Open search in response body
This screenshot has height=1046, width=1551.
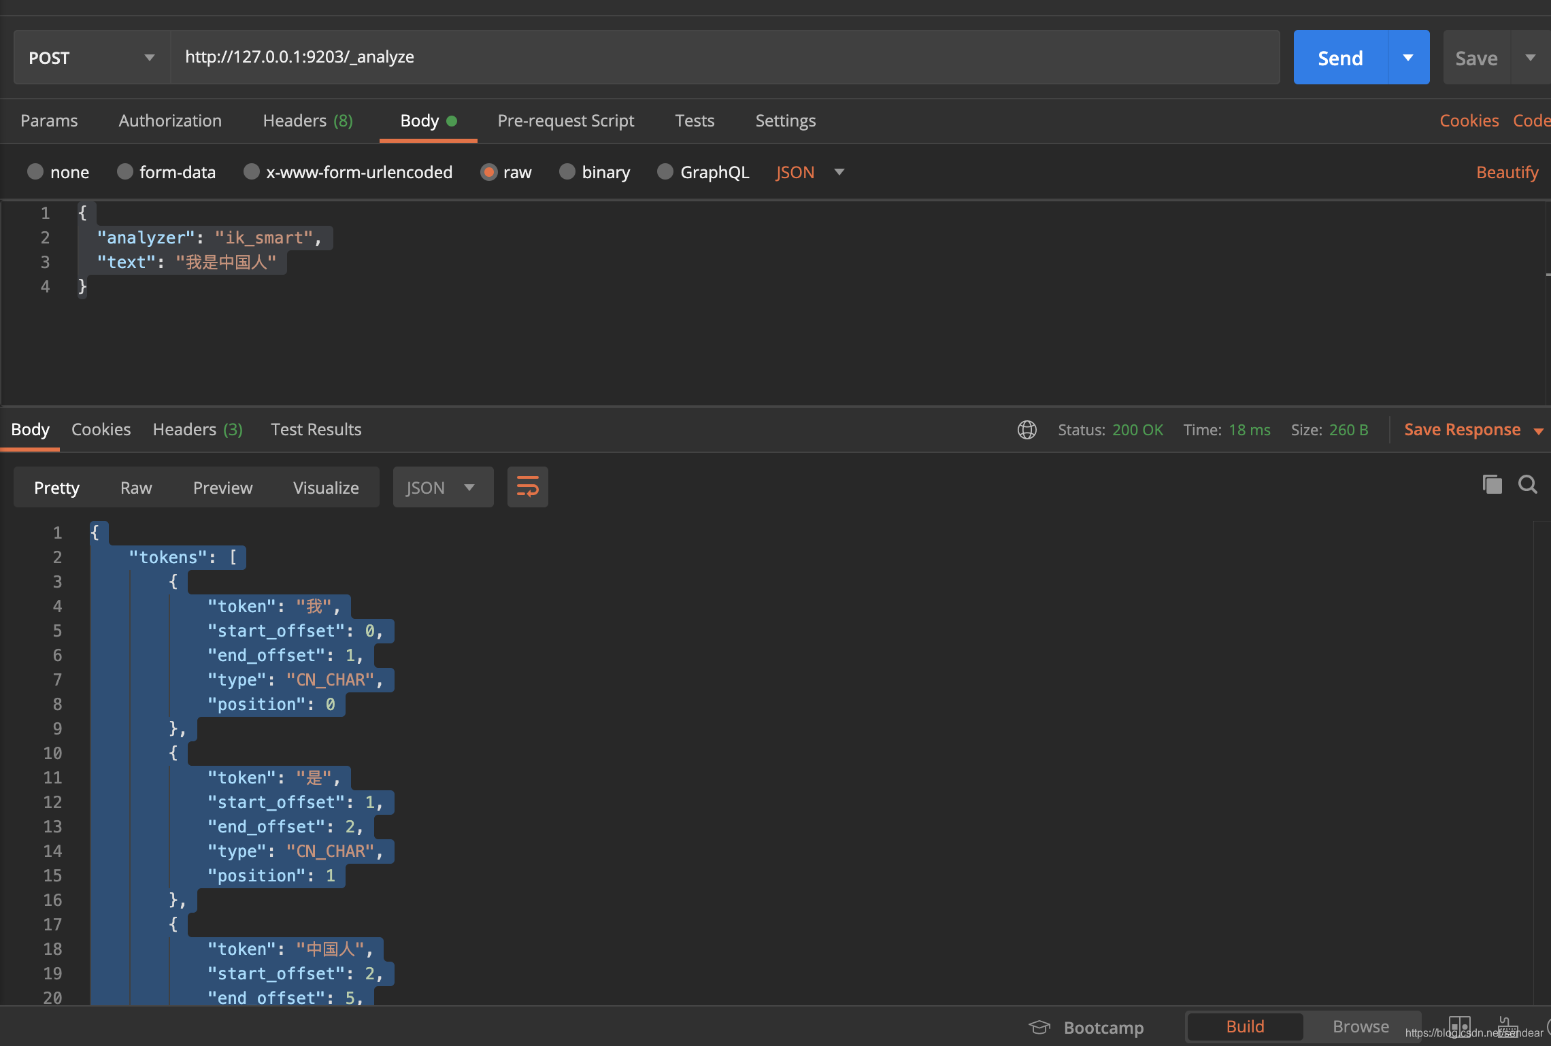click(x=1528, y=485)
